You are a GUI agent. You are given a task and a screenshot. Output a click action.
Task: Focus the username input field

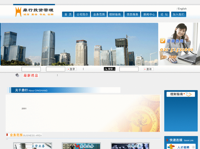coord(31,69)
